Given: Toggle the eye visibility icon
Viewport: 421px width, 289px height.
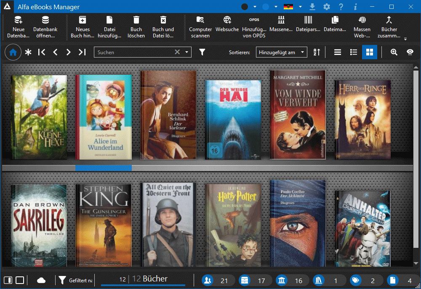Looking at the screenshot, I should (x=410, y=53).
